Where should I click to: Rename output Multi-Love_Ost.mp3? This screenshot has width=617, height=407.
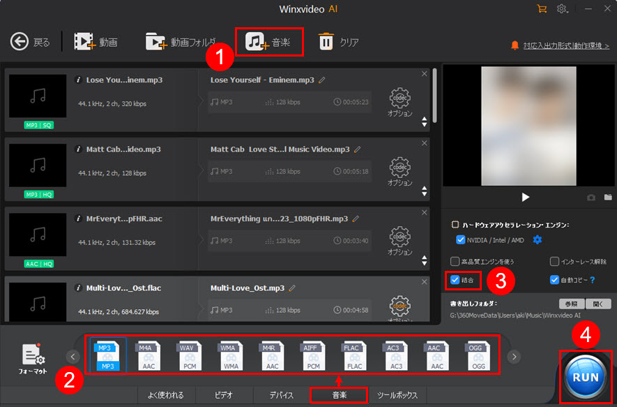coord(292,288)
